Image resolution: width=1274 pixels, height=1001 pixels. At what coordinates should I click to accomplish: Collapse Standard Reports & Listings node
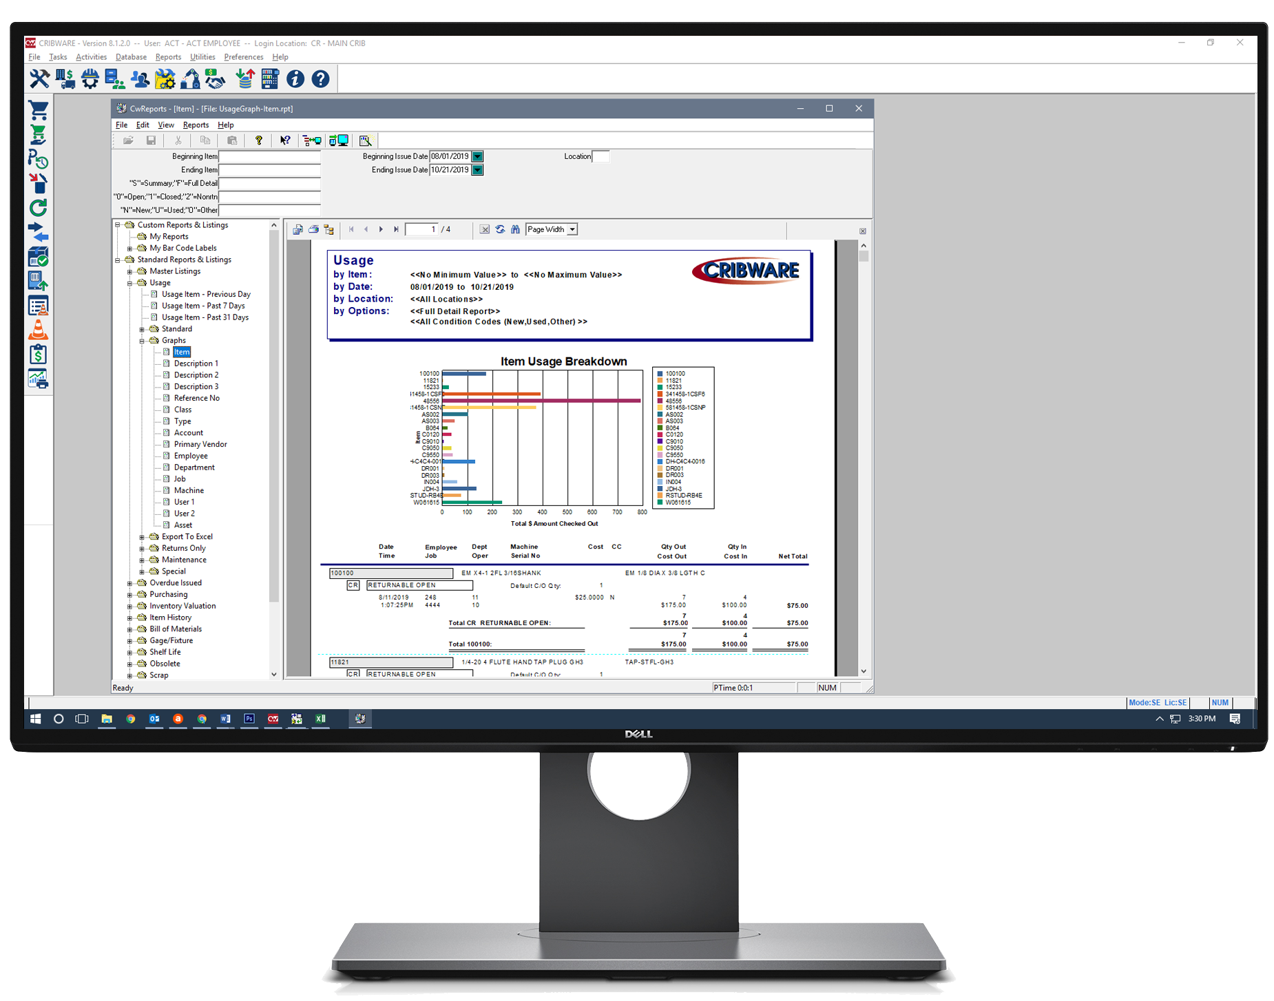tap(118, 260)
